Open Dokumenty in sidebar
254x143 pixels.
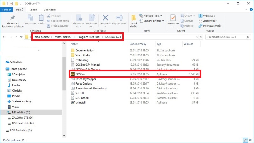[19, 80]
